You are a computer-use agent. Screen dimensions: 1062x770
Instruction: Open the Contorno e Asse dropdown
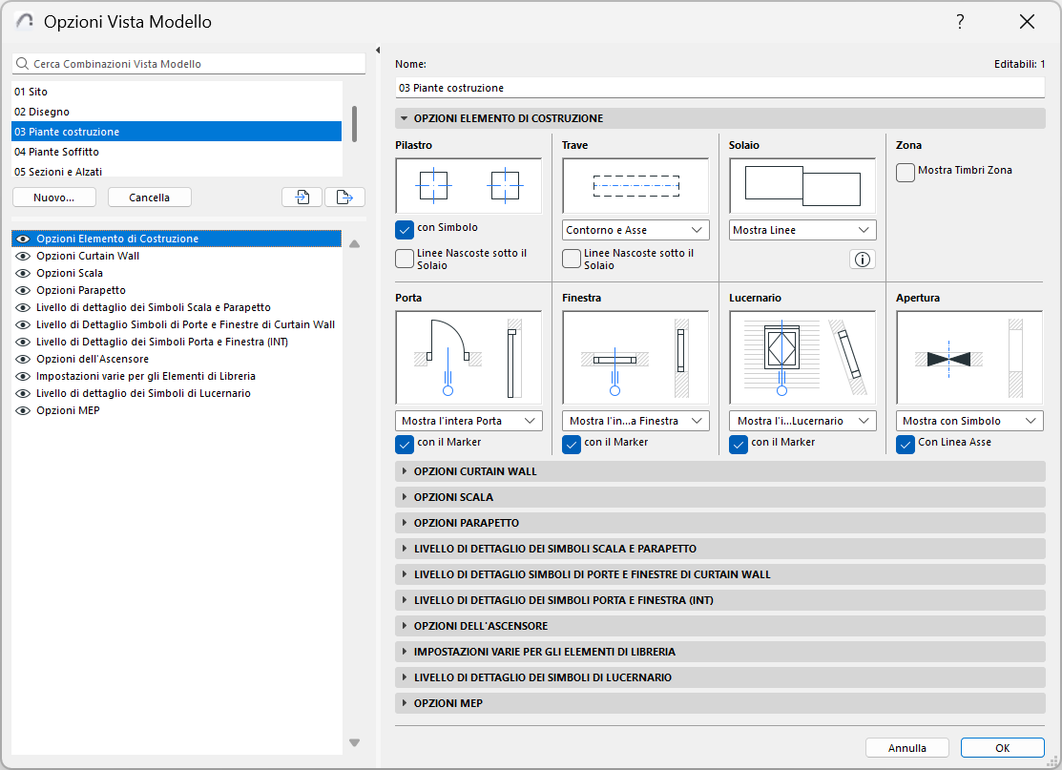(x=635, y=230)
